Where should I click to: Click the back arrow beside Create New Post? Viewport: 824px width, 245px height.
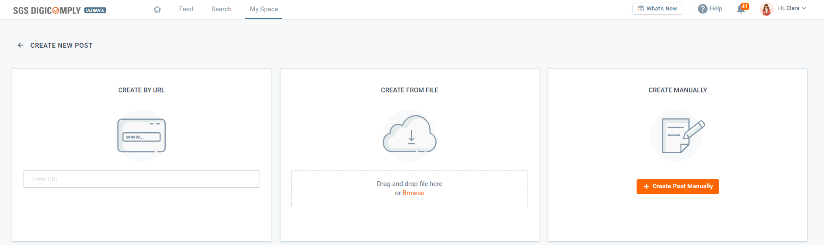(x=20, y=45)
